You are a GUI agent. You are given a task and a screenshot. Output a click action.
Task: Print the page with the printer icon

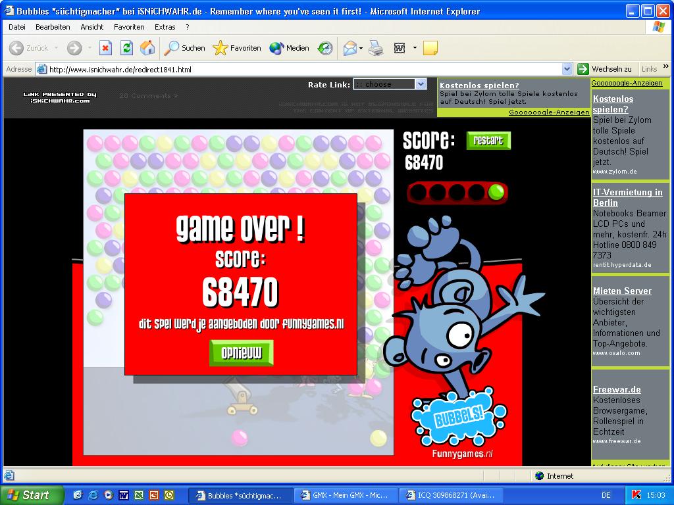point(376,48)
